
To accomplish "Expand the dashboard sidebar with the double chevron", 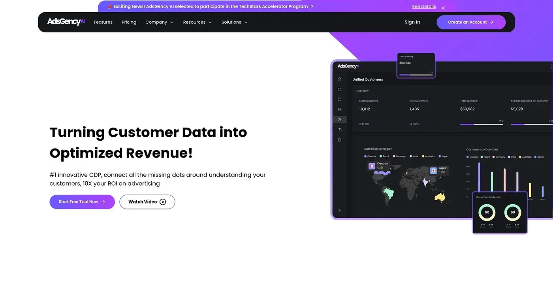I will click(x=339, y=211).
